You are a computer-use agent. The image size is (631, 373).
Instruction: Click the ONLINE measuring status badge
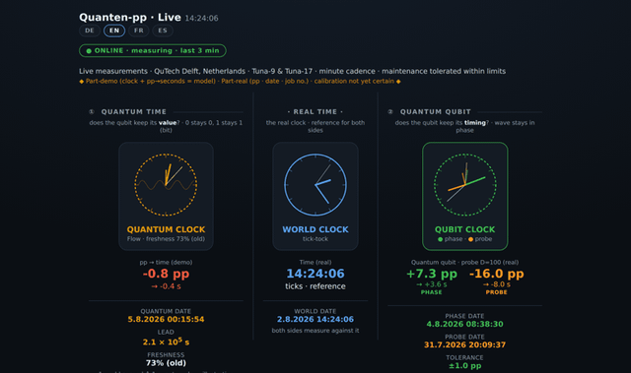153,50
